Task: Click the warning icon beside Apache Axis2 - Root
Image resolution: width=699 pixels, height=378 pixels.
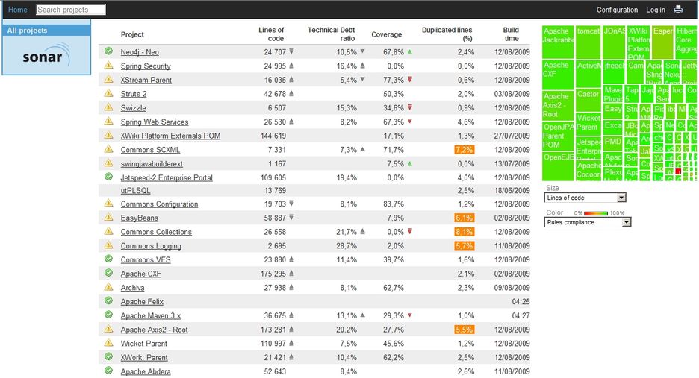Action: (x=108, y=329)
